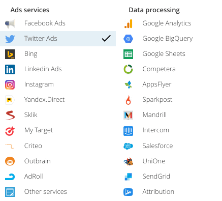Select the LinkedIn logo icon

point(10,69)
